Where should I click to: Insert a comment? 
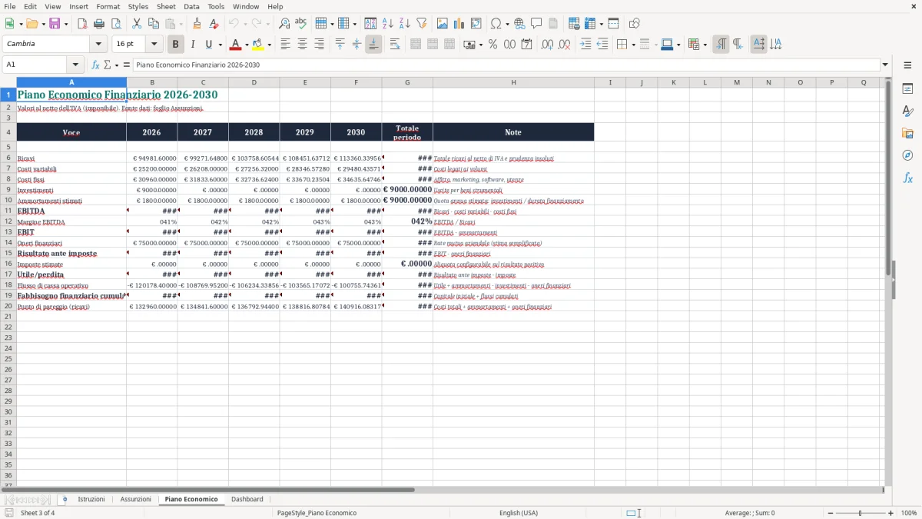[x=536, y=24]
